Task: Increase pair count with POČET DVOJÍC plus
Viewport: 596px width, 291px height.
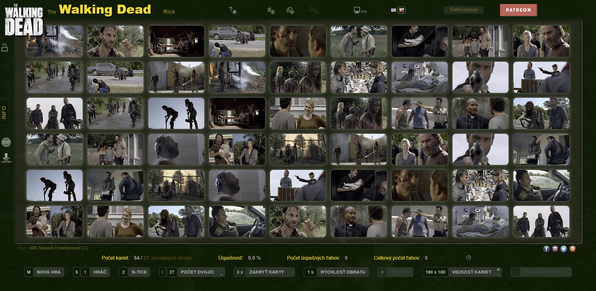Action: 221,269
